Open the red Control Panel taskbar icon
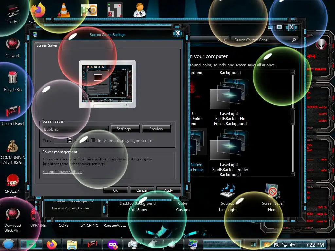The height and width of the screenshot is (251, 335). [92, 244]
